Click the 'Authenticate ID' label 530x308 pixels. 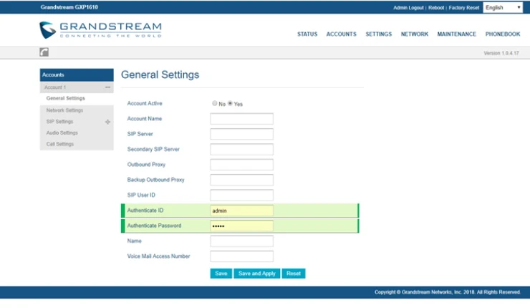point(145,211)
